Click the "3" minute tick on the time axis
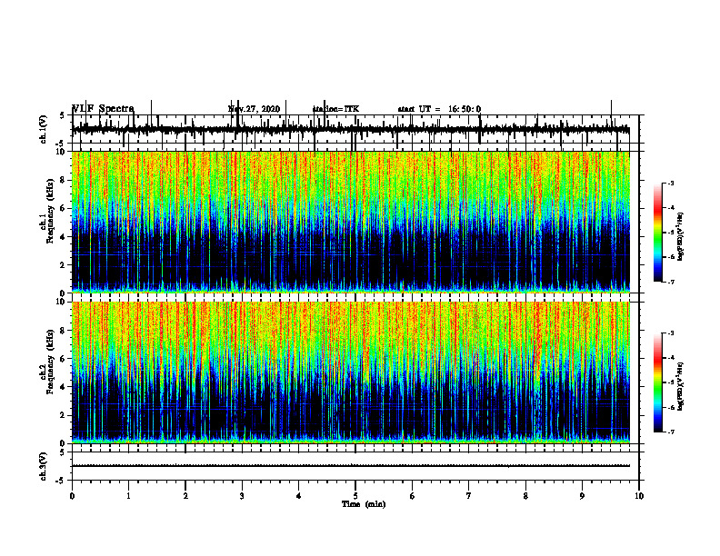The width and height of the screenshot is (720, 556). [242, 496]
